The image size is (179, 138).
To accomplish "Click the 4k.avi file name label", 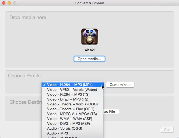I will [89, 50].
